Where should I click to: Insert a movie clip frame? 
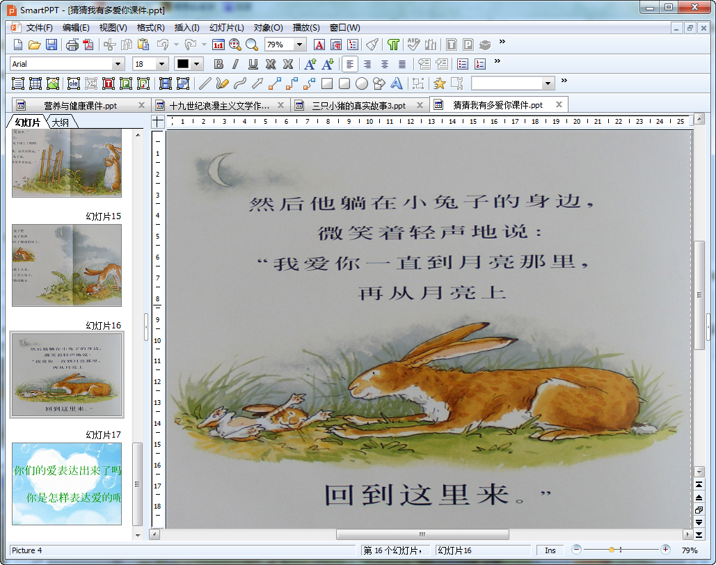click(x=166, y=83)
